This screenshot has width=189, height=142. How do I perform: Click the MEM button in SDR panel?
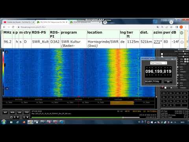(13, 112)
